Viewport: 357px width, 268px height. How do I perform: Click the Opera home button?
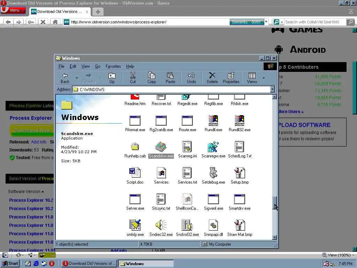coord(55,22)
